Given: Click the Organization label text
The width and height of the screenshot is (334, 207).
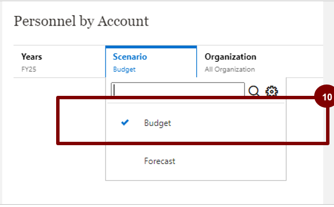Looking at the screenshot, I should 230,57.
